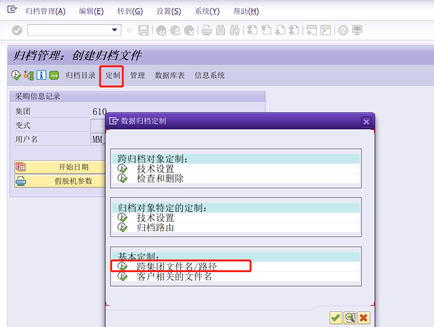The height and width of the screenshot is (327, 434).
Task: Click the Exit up-arrow icon
Action: 175,30
